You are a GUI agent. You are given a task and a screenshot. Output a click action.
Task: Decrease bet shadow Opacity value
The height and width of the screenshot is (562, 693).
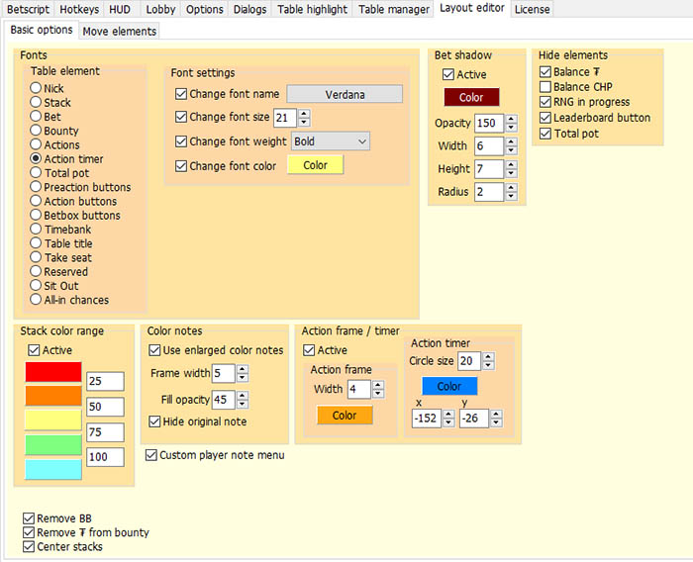pos(511,128)
